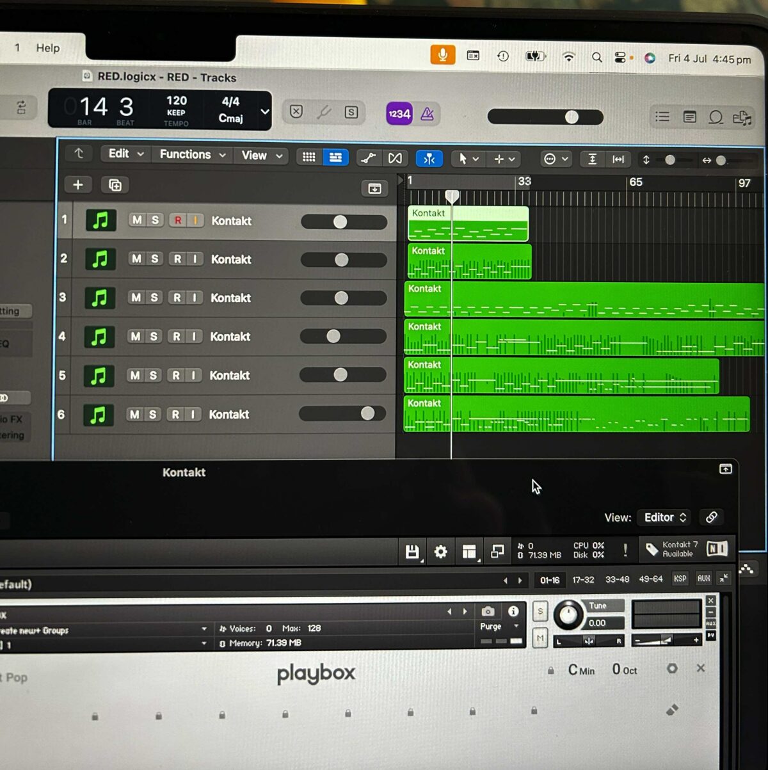Adjust the vertical zoom slider
This screenshot has width=768, height=770.
[x=669, y=160]
